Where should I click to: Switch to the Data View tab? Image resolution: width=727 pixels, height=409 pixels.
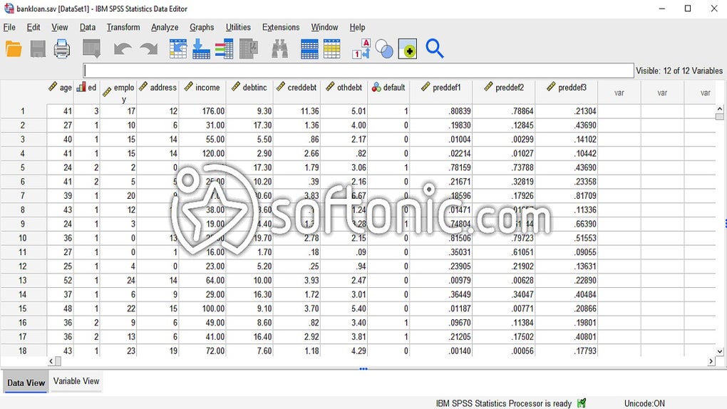[26, 383]
